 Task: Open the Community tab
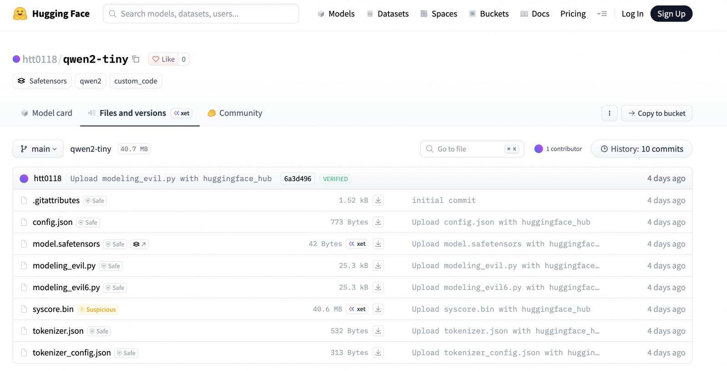point(235,113)
